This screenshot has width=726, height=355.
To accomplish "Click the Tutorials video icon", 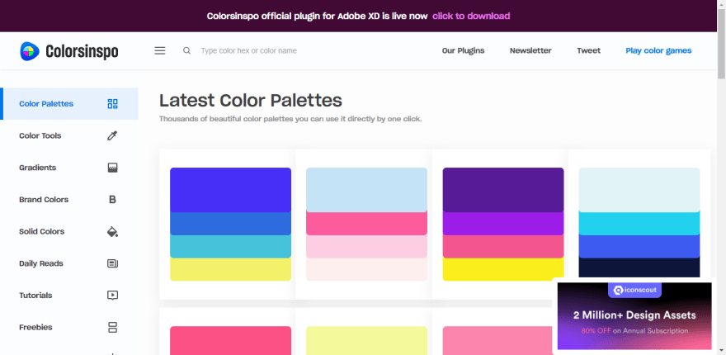I will click(x=112, y=296).
